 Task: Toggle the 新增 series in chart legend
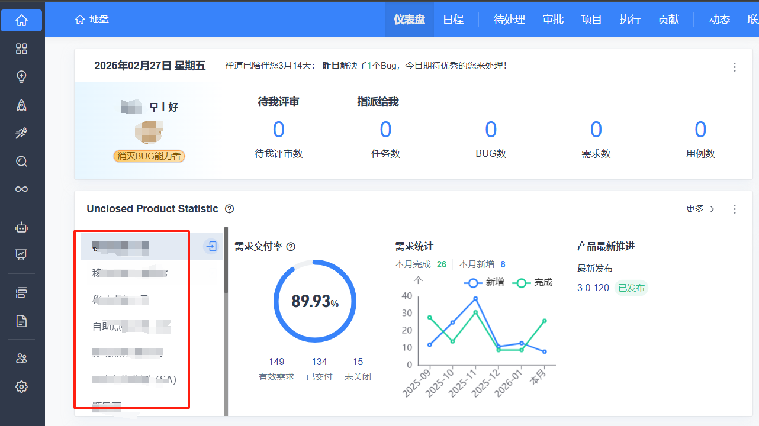(484, 283)
